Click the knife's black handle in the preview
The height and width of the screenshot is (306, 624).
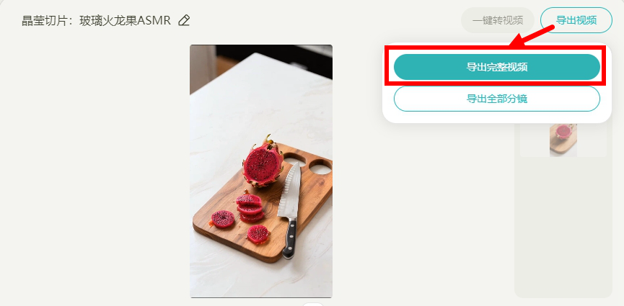point(290,239)
